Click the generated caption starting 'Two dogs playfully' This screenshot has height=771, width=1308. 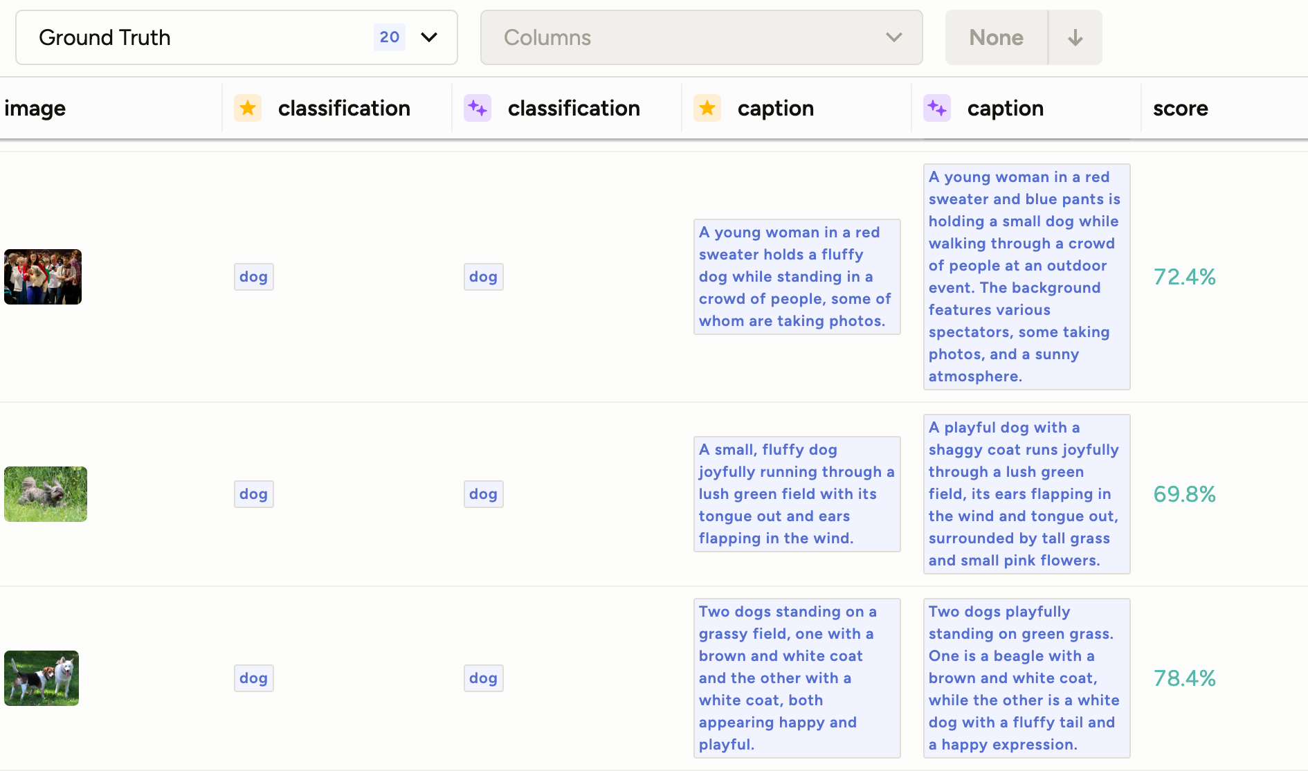pyautogui.click(x=1026, y=678)
